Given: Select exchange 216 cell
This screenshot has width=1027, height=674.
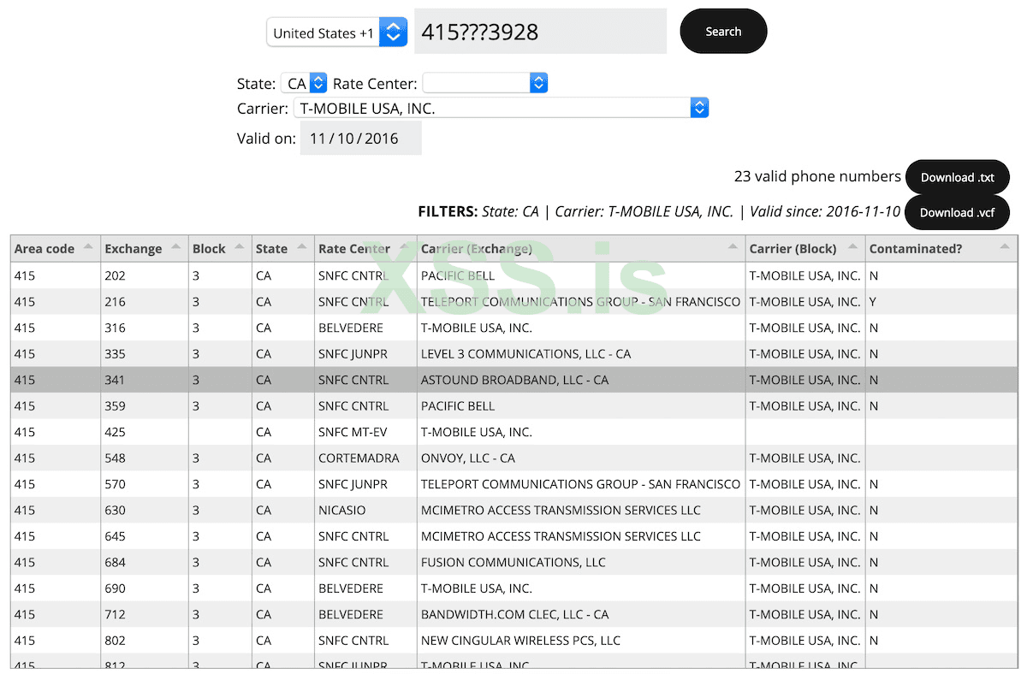Looking at the screenshot, I should pos(145,302).
